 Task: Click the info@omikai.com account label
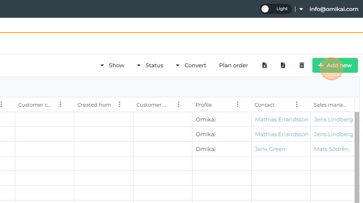click(x=333, y=9)
